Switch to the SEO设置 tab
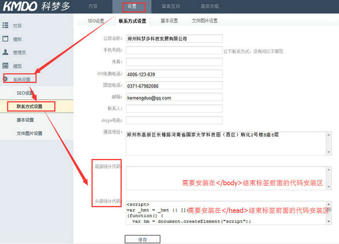This screenshot has height=244, width=339. click(x=96, y=21)
